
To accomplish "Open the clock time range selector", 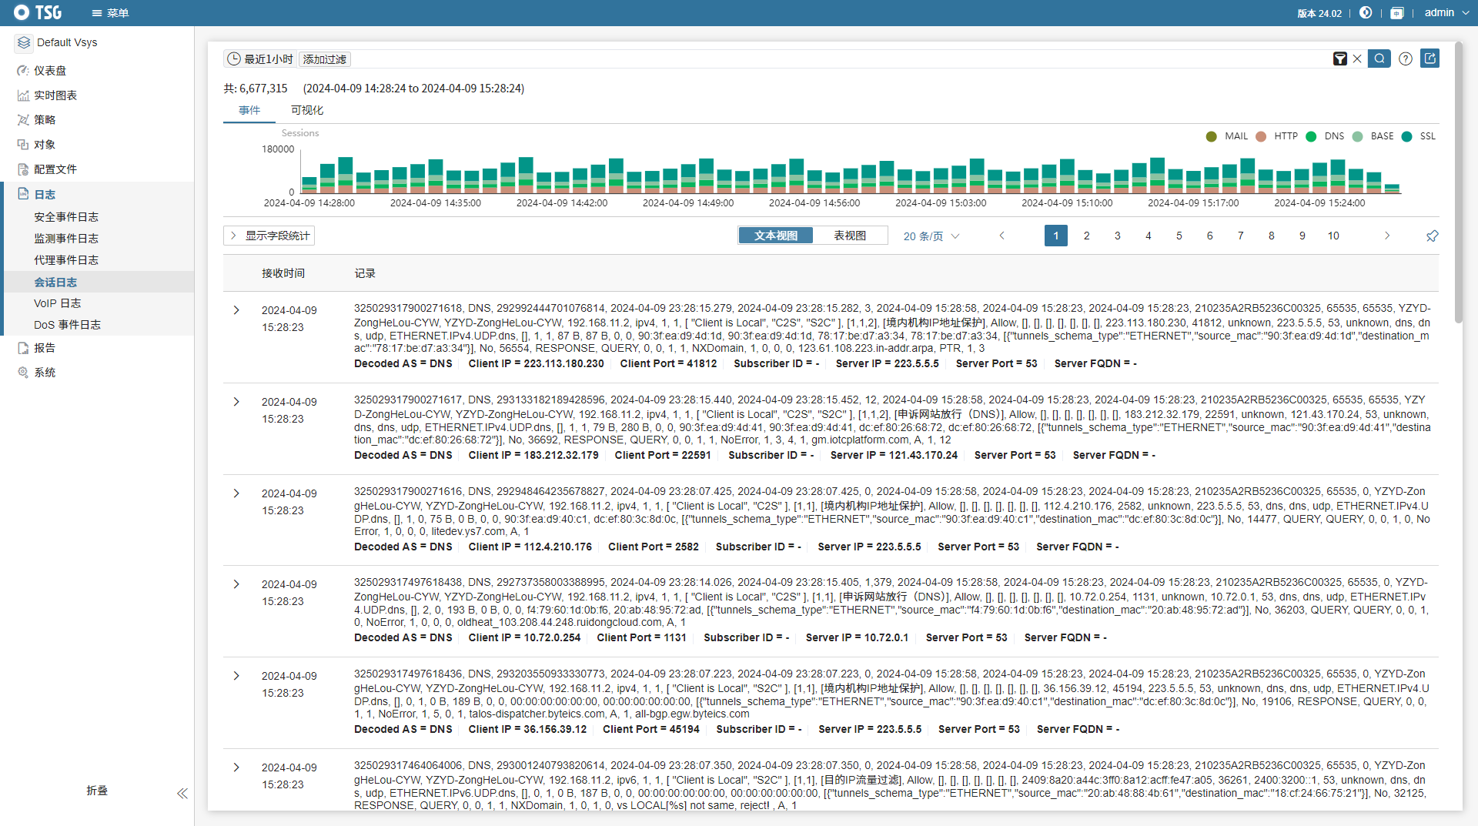I will (x=234, y=59).
